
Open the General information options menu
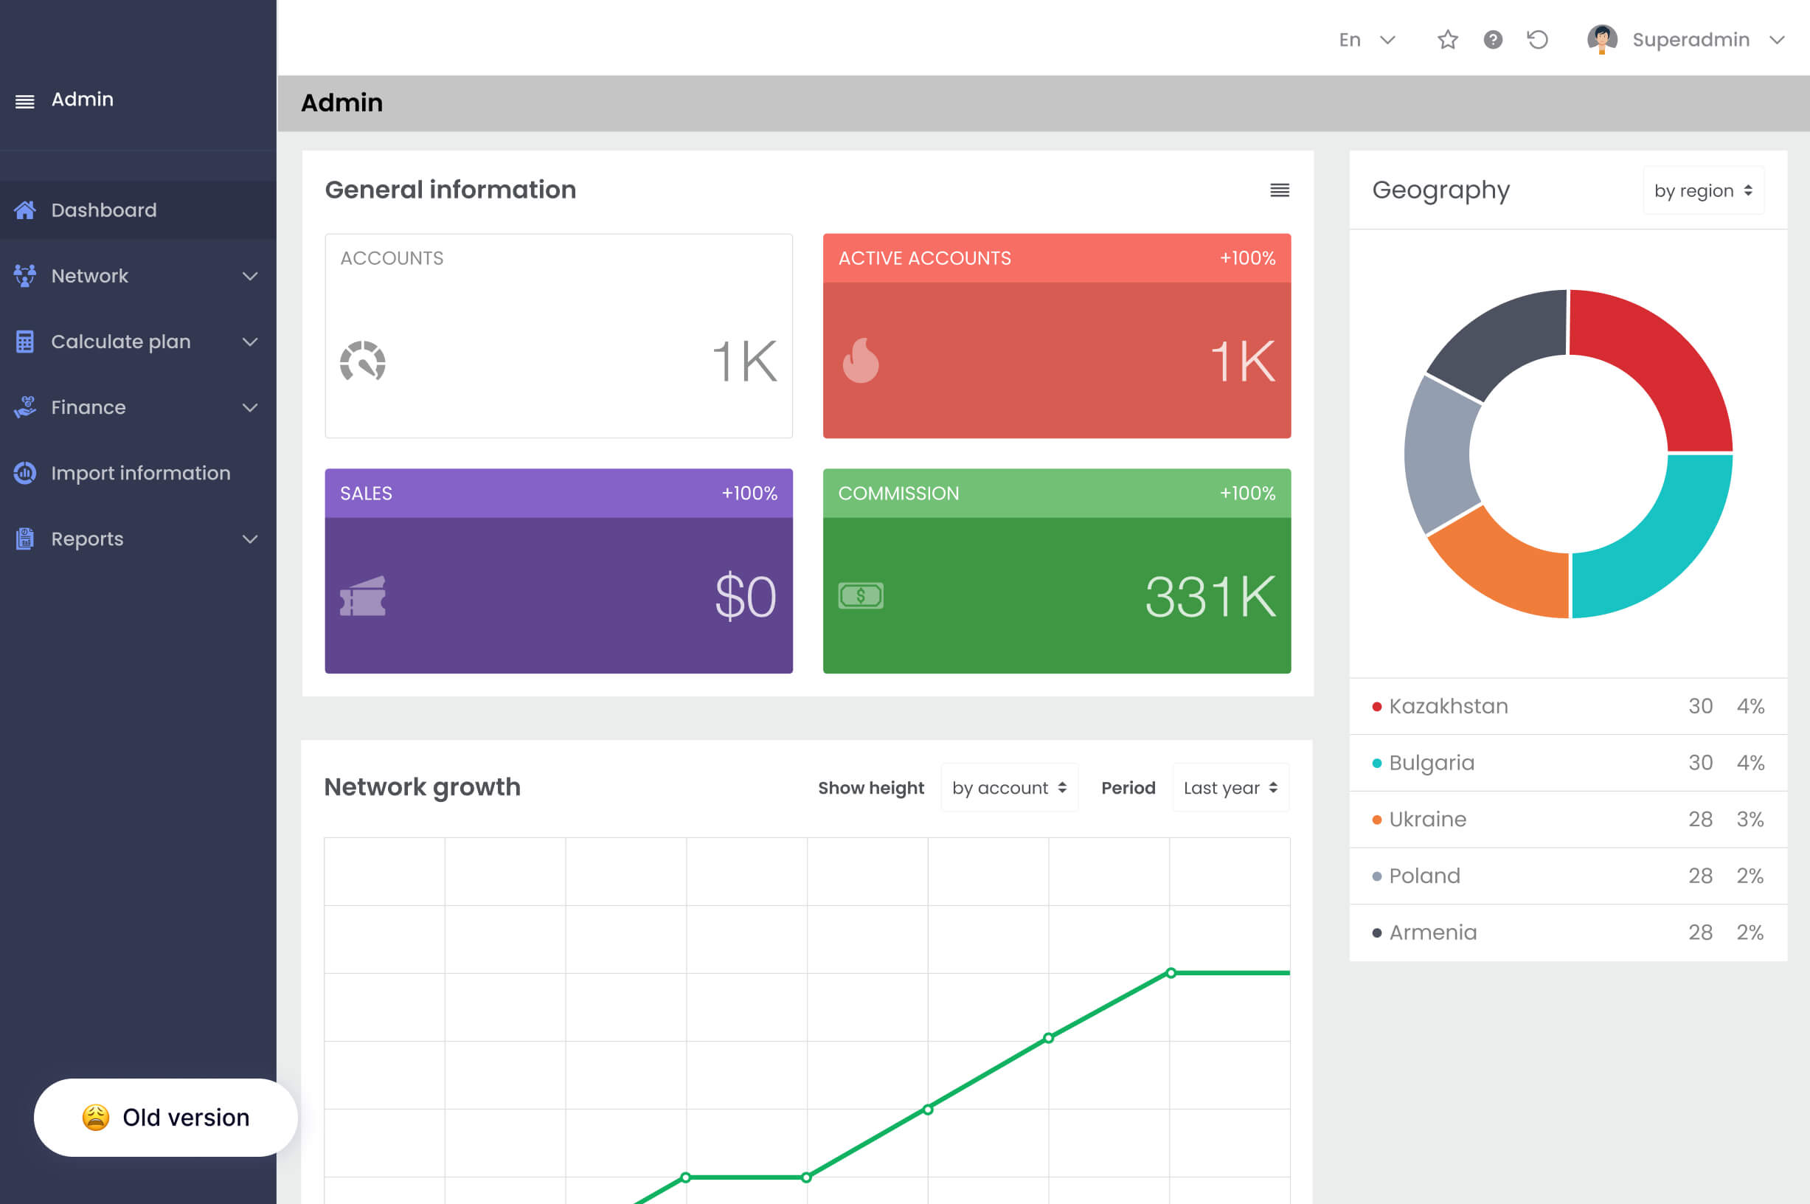click(1279, 190)
